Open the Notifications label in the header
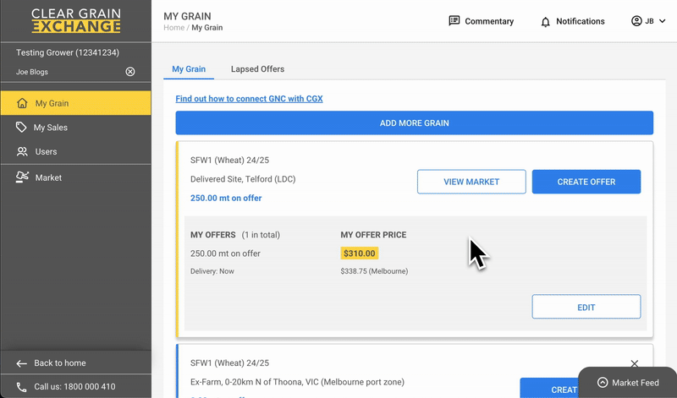This screenshot has height=398, width=677. click(581, 21)
